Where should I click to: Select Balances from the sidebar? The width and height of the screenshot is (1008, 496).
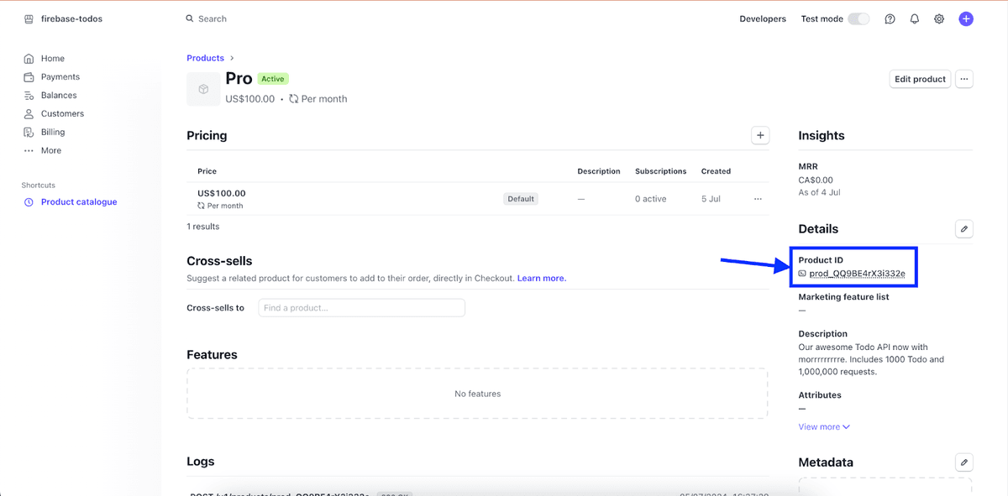(x=57, y=95)
